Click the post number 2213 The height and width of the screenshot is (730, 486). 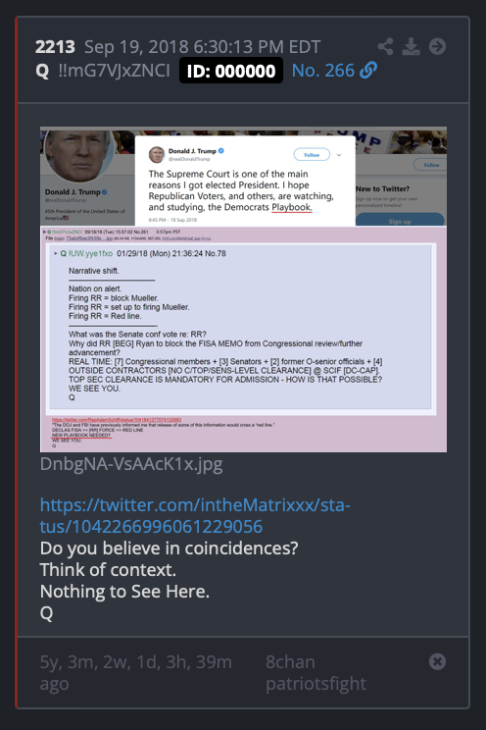point(55,47)
